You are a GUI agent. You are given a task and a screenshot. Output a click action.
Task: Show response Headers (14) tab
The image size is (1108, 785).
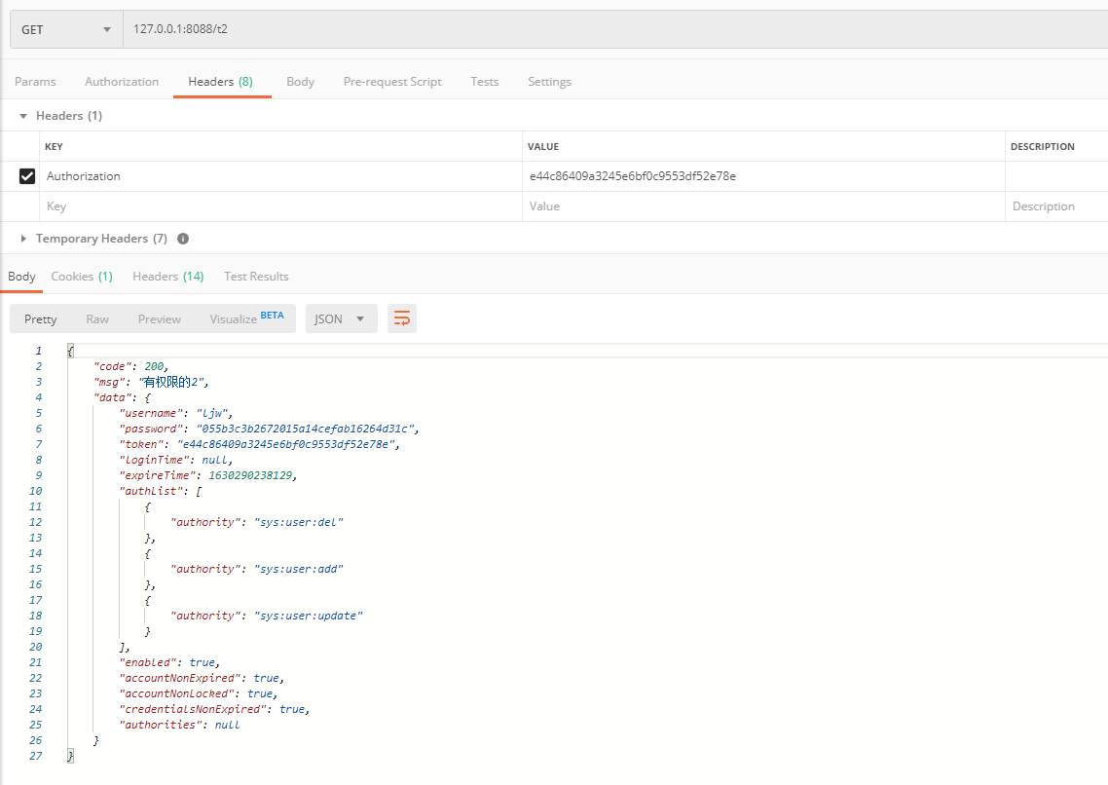pyautogui.click(x=168, y=277)
